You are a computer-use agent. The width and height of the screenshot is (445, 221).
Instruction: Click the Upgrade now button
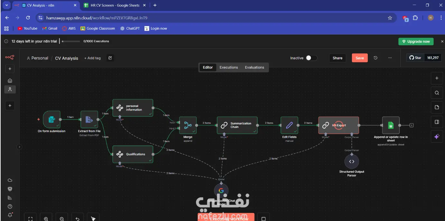pos(416,42)
